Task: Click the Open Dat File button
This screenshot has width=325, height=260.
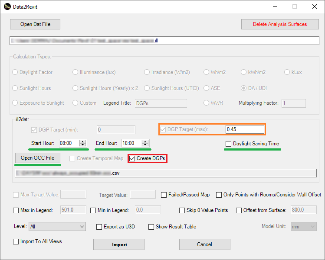Action: (x=35, y=24)
